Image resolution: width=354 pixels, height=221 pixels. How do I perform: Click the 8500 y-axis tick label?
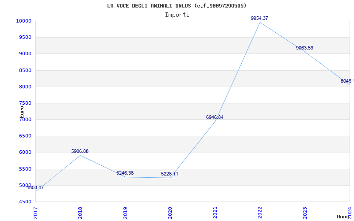tap(25, 70)
